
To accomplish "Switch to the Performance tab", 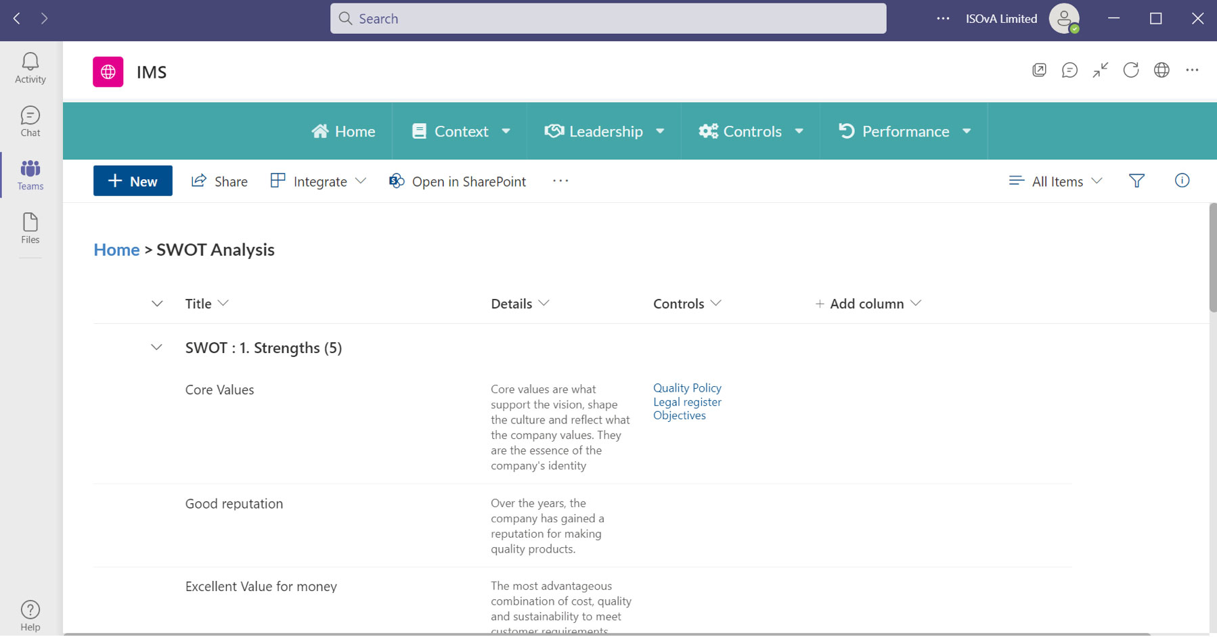I will 905,131.
